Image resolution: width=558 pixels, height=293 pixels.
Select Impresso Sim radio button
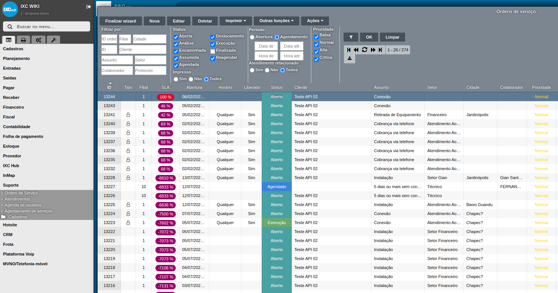(x=176, y=79)
